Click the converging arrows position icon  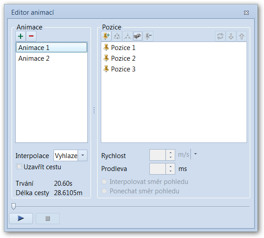(127, 36)
